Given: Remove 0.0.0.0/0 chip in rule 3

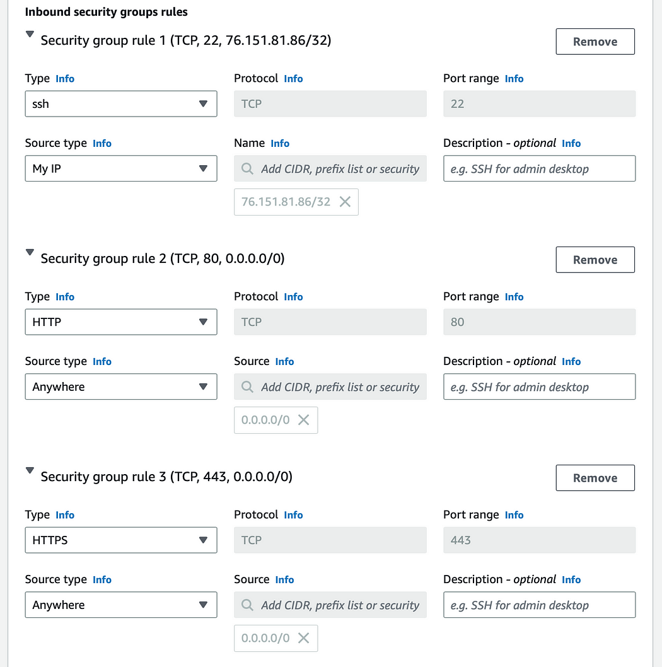Looking at the screenshot, I should 303,638.
